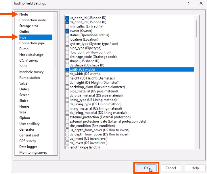Check the location (Location) field

67,39
